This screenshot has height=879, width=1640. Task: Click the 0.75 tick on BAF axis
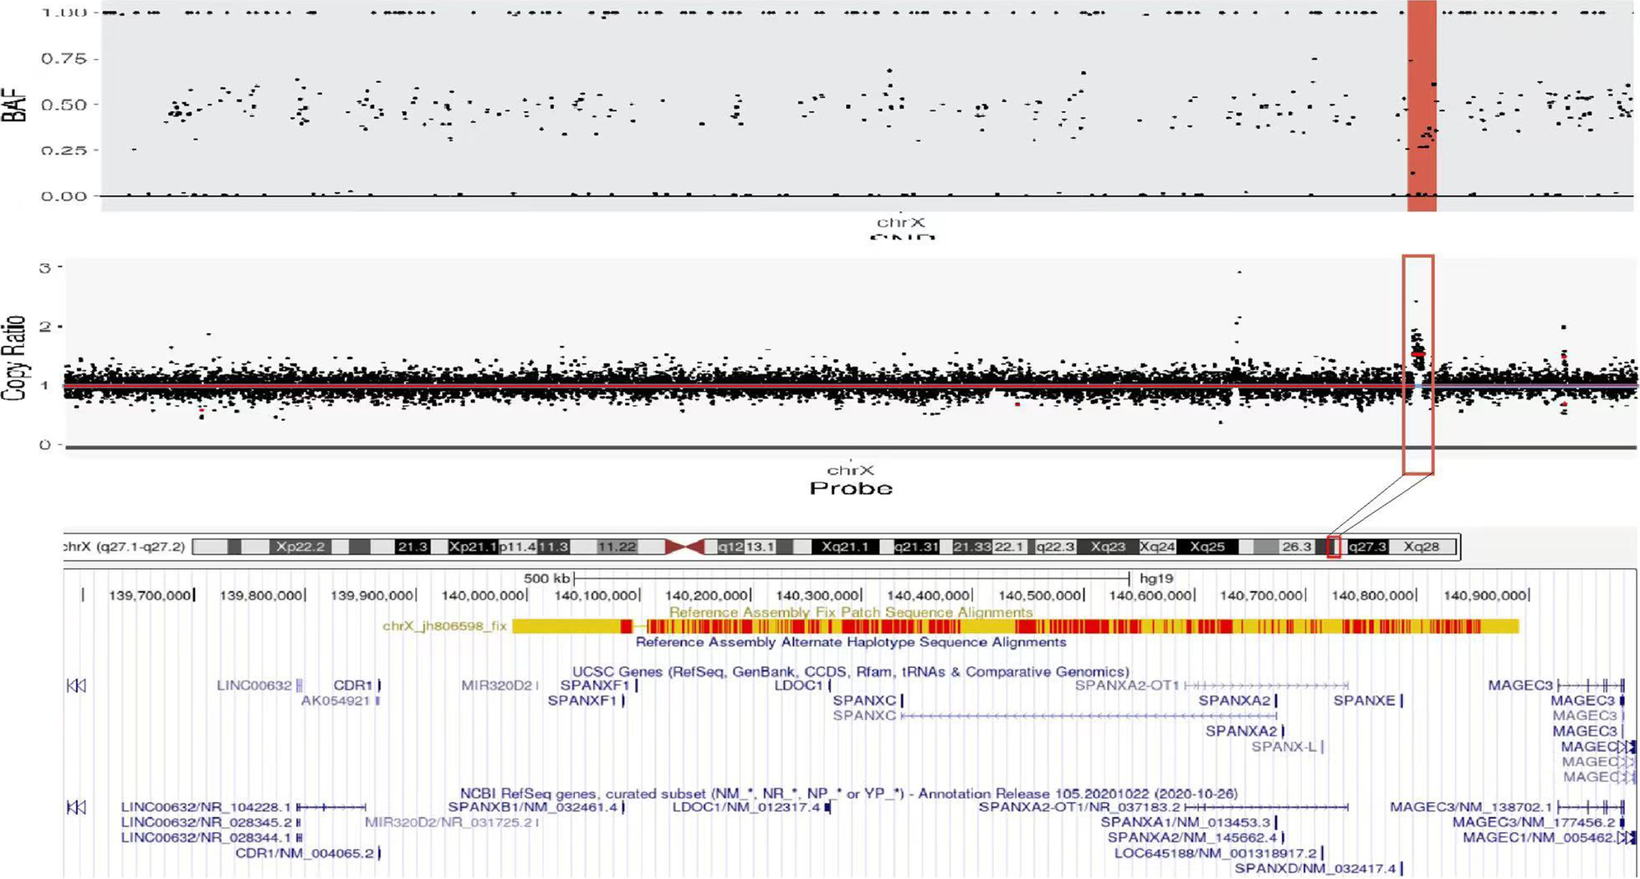[64, 59]
